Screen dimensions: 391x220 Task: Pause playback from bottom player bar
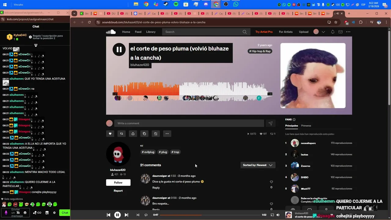pyautogui.click(x=117, y=215)
